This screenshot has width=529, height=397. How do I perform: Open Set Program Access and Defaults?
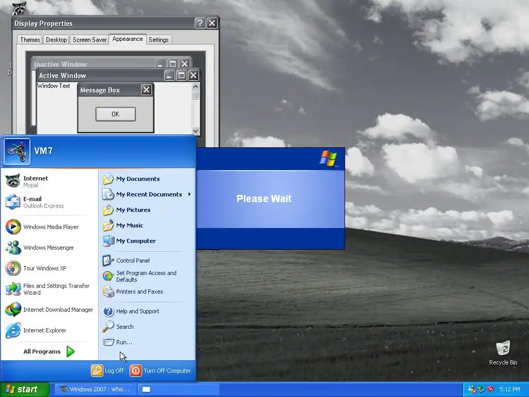(147, 276)
